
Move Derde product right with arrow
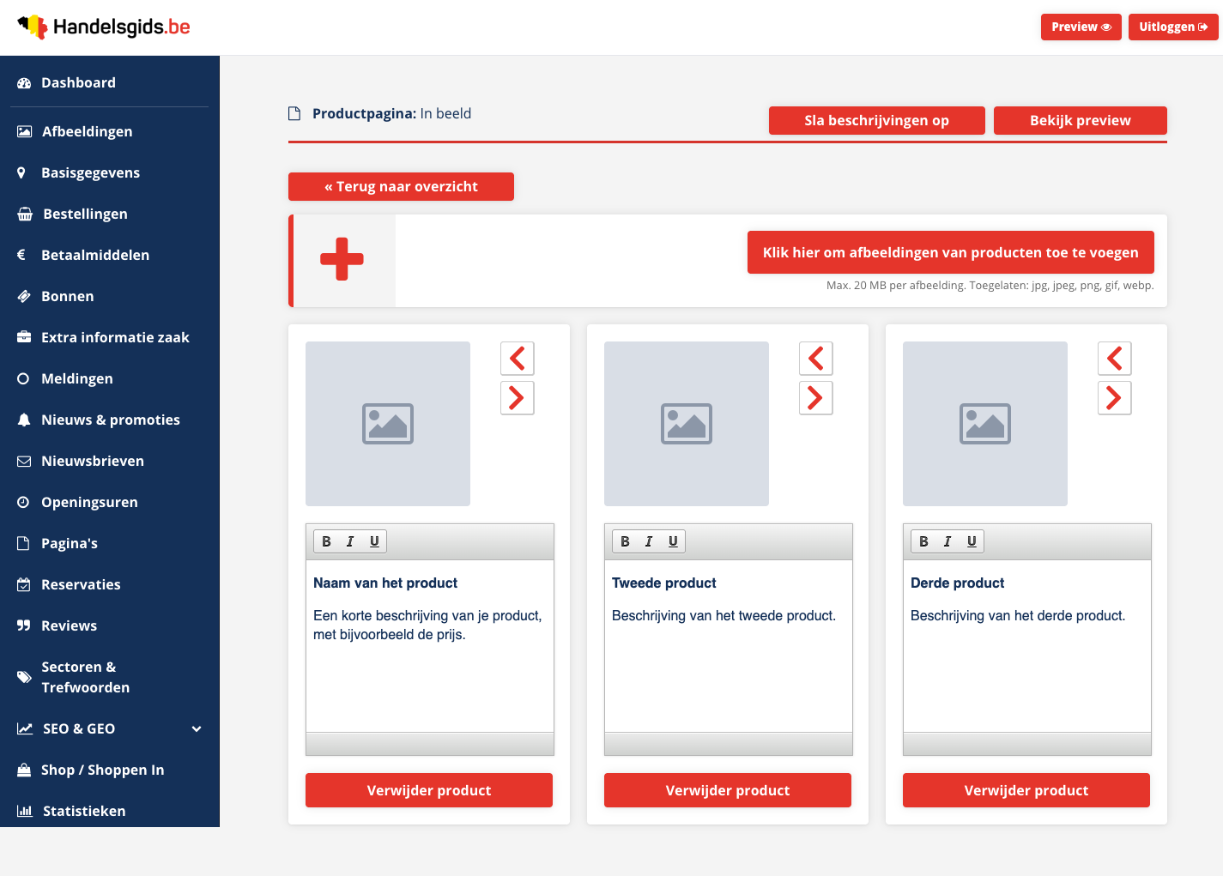(1115, 398)
